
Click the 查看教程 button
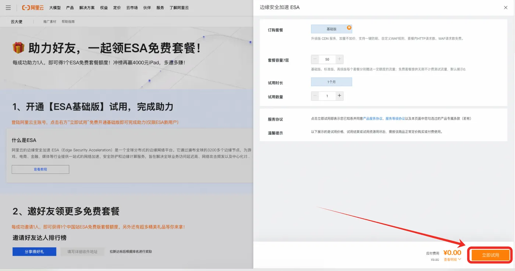(40, 169)
